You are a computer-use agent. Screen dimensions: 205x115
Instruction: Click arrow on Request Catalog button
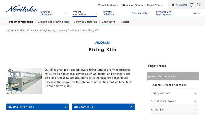pyautogui.click(x=66, y=107)
